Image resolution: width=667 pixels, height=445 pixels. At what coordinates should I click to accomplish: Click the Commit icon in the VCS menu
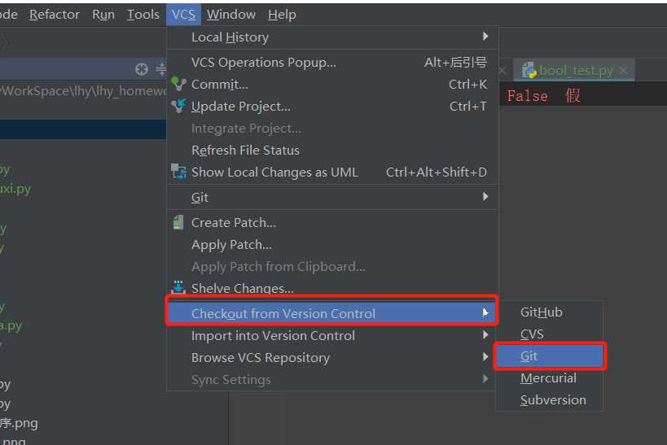point(178,84)
